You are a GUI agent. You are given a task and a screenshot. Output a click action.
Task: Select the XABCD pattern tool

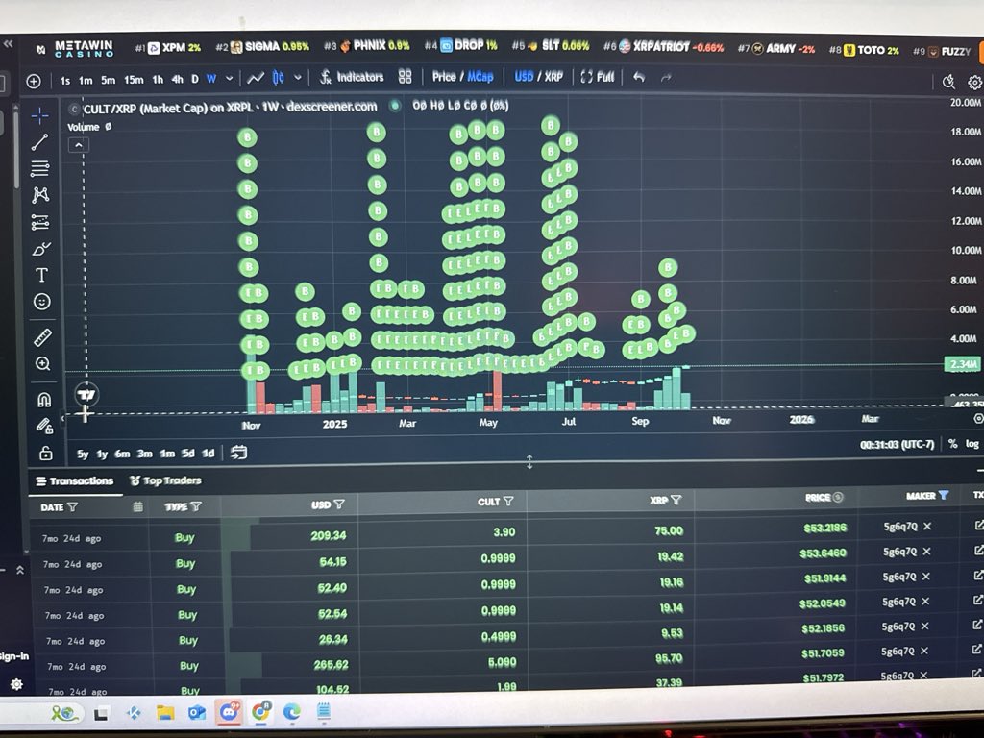click(40, 194)
